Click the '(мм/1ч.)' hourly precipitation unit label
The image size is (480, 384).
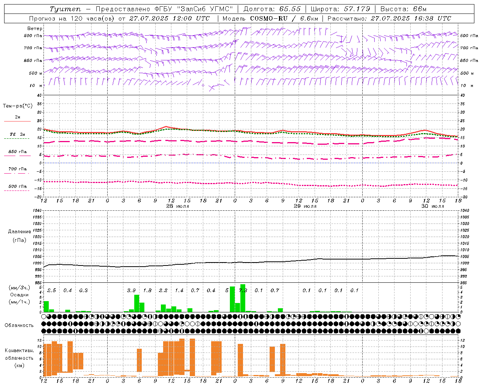pyautogui.click(x=19, y=301)
